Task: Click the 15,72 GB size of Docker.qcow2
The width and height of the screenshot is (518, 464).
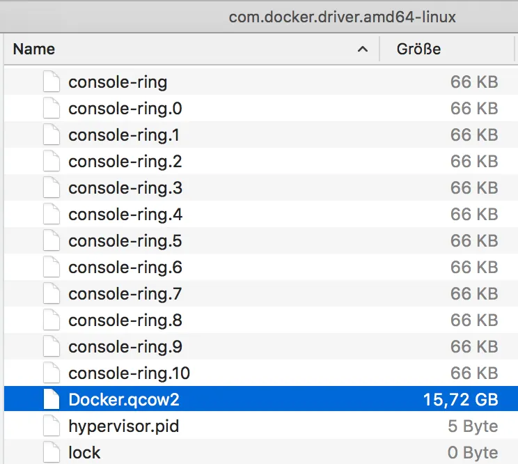Action: tap(460, 400)
